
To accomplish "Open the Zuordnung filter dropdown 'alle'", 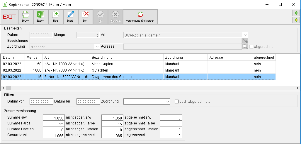I will tap(147, 102).
